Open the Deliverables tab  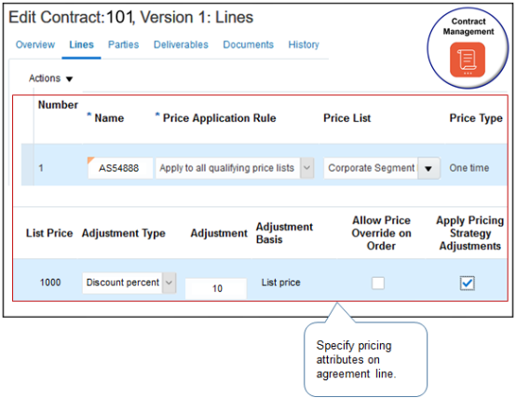181,45
